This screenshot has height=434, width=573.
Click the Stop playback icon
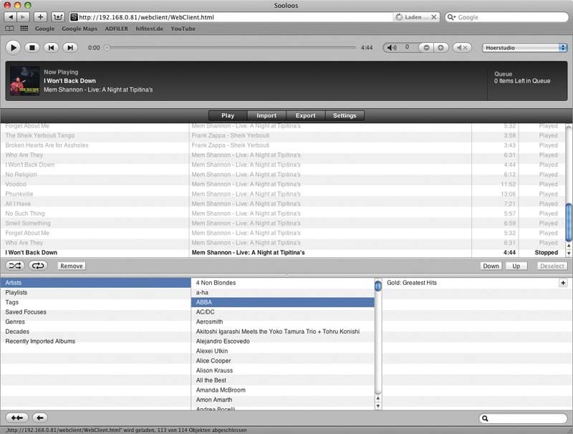click(32, 47)
